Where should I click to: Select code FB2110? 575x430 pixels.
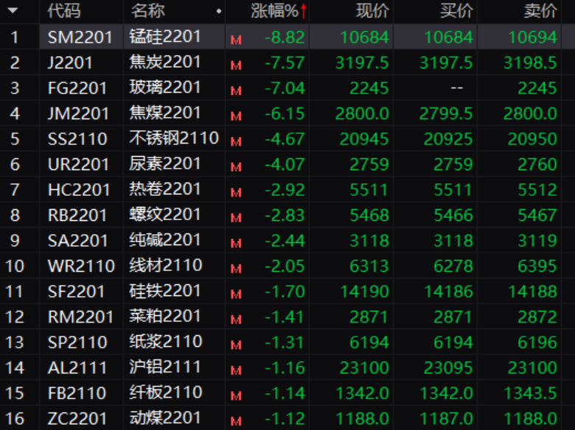coord(77,393)
